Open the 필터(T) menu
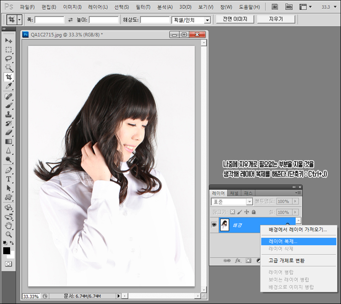 (x=143, y=7)
